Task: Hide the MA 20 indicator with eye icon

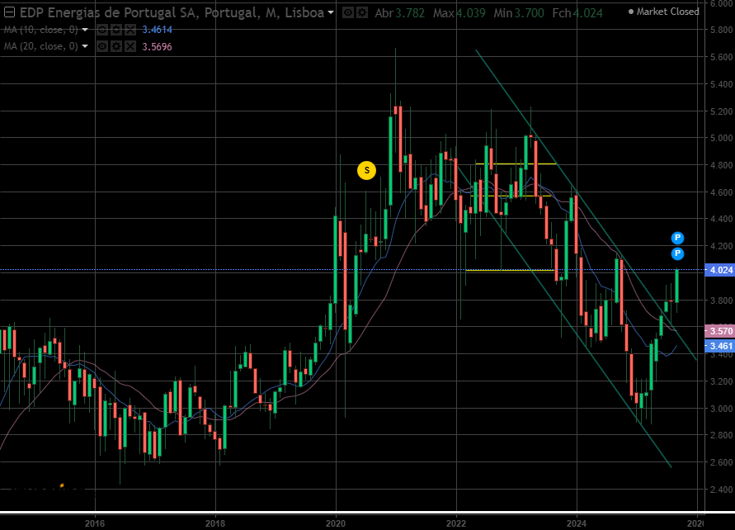Action: pos(102,46)
